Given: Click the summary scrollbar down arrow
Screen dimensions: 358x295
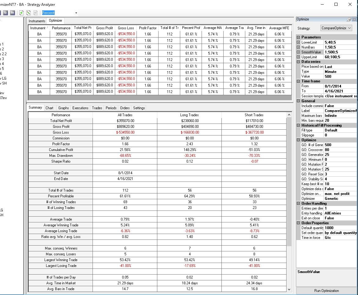Looking at the screenshot, I should 289,289.
